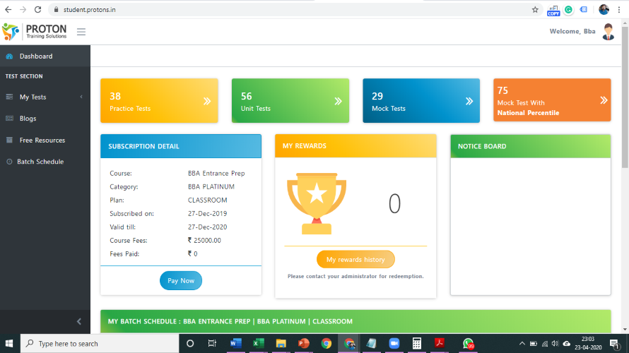The height and width of the screenshot is (353, 629).
Task: Open Mock Test With National Percentile arrow
Action: (604, 100)
